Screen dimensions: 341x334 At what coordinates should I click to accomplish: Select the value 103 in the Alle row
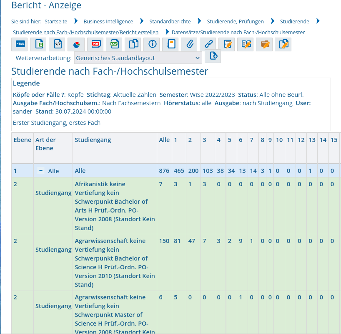pyautogui.click(x=208, y=171)
